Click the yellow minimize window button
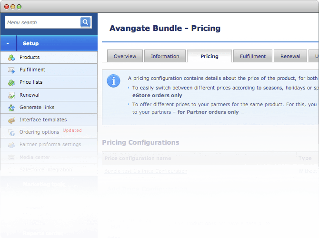 [13, 7]
